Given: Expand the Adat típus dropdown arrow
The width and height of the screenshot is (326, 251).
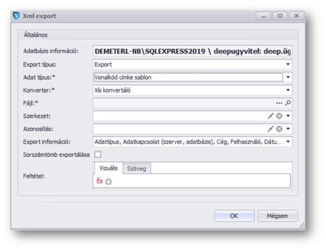Looking at the screenshot, I should 288,77.
